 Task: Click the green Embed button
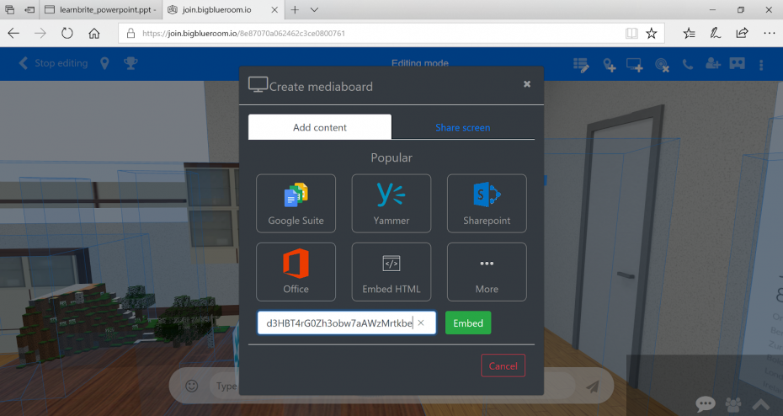[468, 323]
